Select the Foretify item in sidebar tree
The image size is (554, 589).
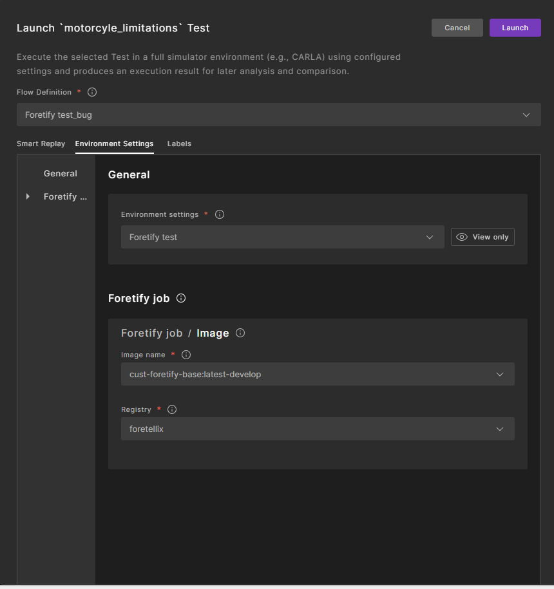65,196
